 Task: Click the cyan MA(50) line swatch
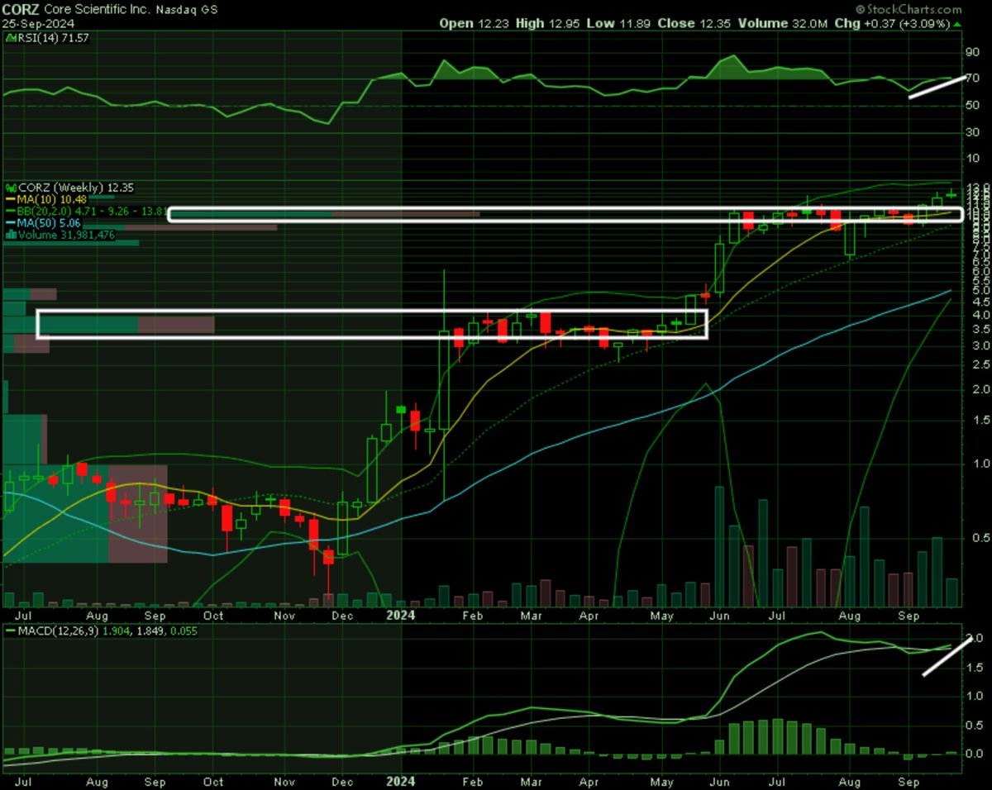point(12,223)
